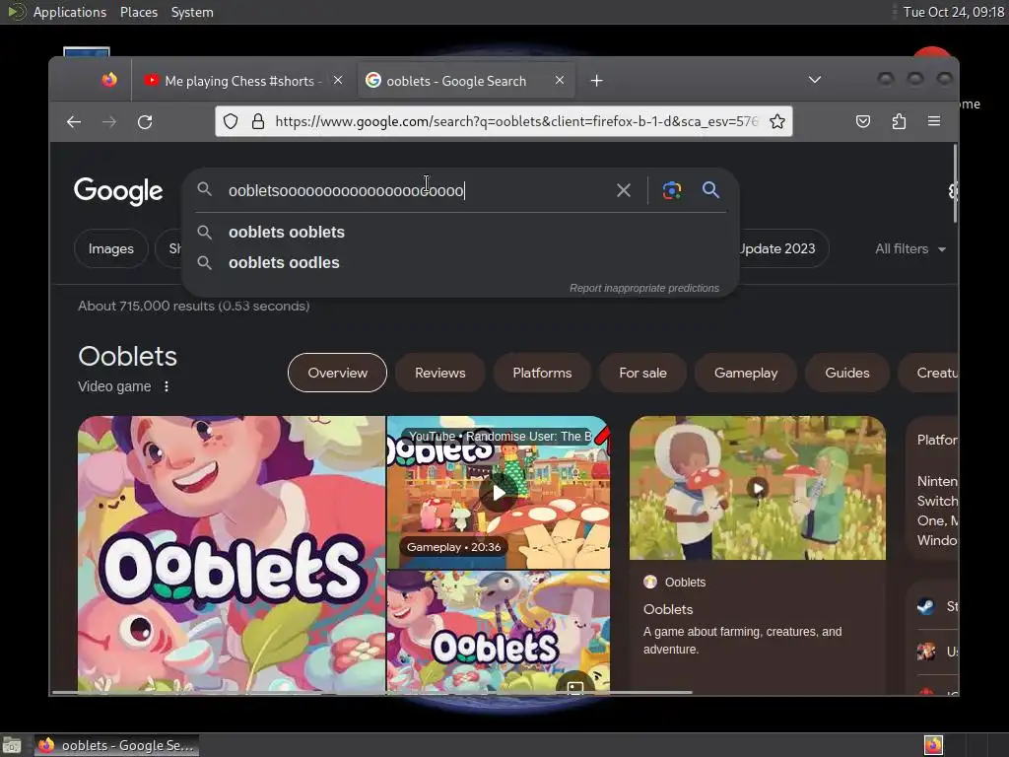Select the Overview chip
This screenshot has width=1009, height=757.
point(337,373)
